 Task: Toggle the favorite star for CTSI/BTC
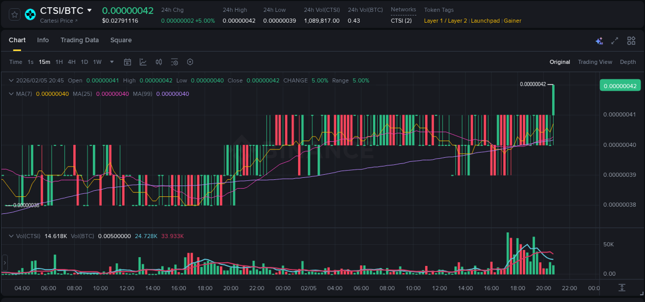[14, 14]
